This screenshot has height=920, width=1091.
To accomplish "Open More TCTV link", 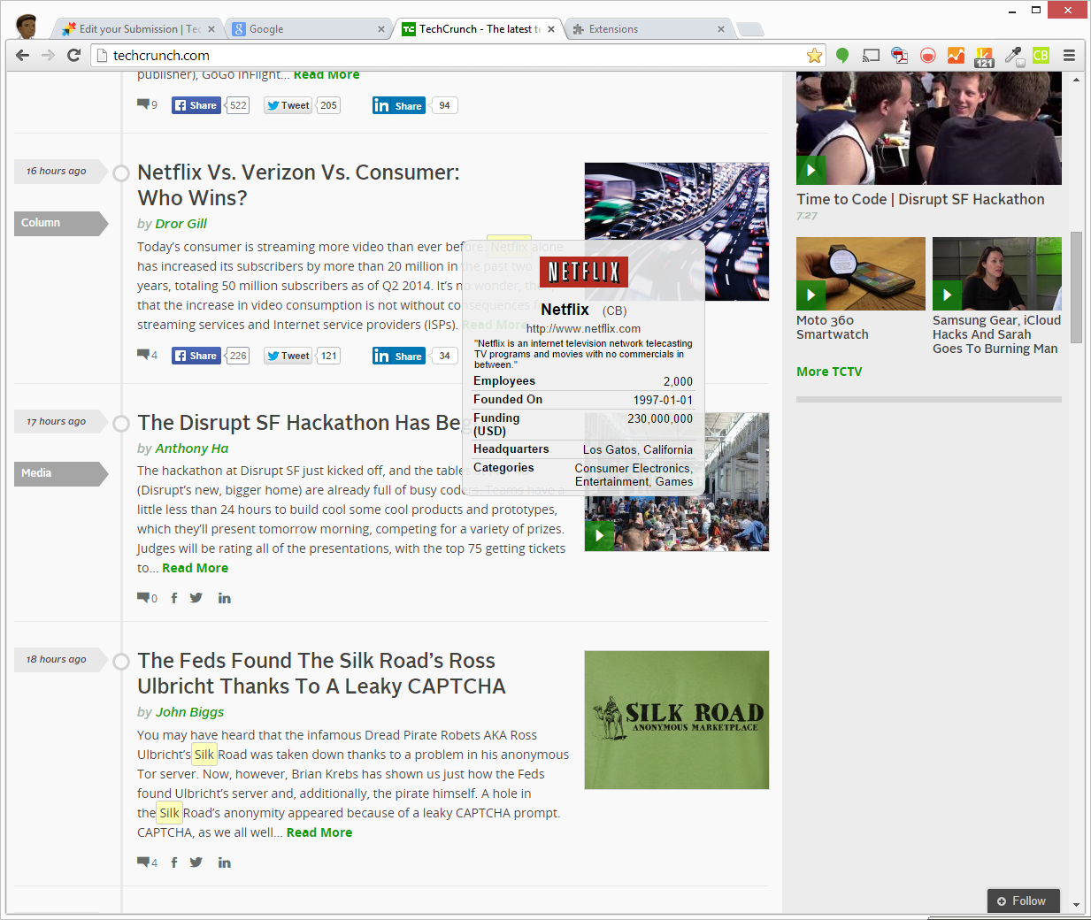I will pos(829,372).
